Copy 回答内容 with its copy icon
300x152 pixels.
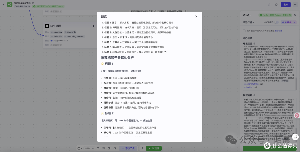click(254, 95)
